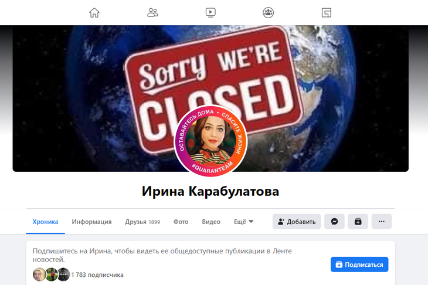Select the Фото tab
The height and width of the screenshot is (285, 428).
[181, 222]
